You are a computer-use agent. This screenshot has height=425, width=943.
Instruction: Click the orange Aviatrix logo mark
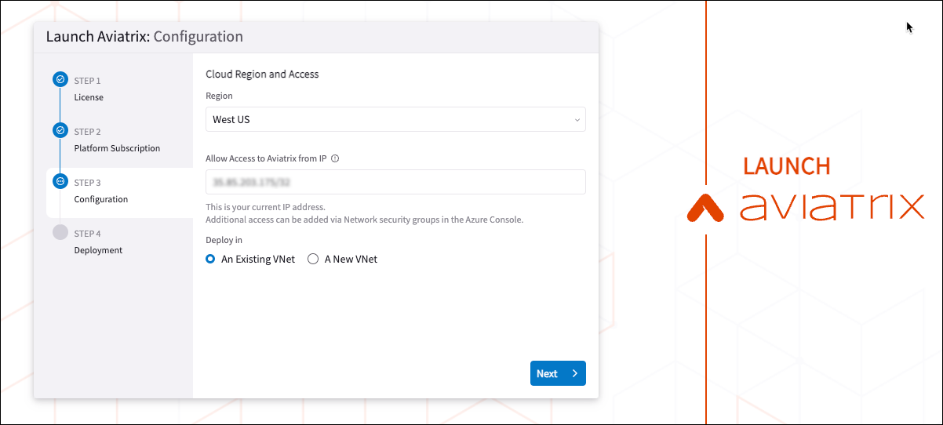(x=710, y=207)
